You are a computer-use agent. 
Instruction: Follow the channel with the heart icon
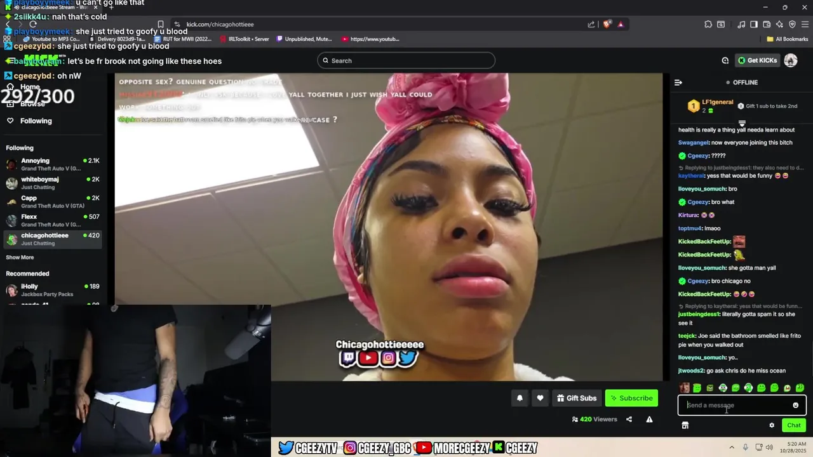click(540, 398)
